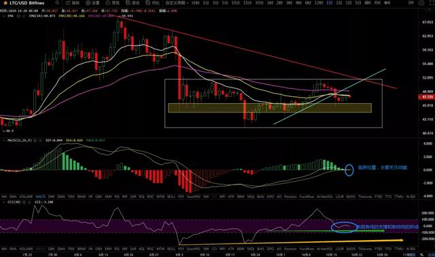Select the 1分 timeframe

point(205,3)
